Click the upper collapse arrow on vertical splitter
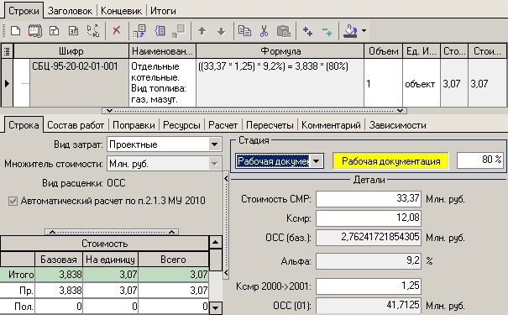Viewport: 508px width, 315px height. click(x=226, y=178)
